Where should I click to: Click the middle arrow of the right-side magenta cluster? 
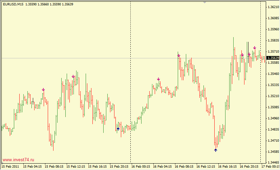(x=249, y=54)
